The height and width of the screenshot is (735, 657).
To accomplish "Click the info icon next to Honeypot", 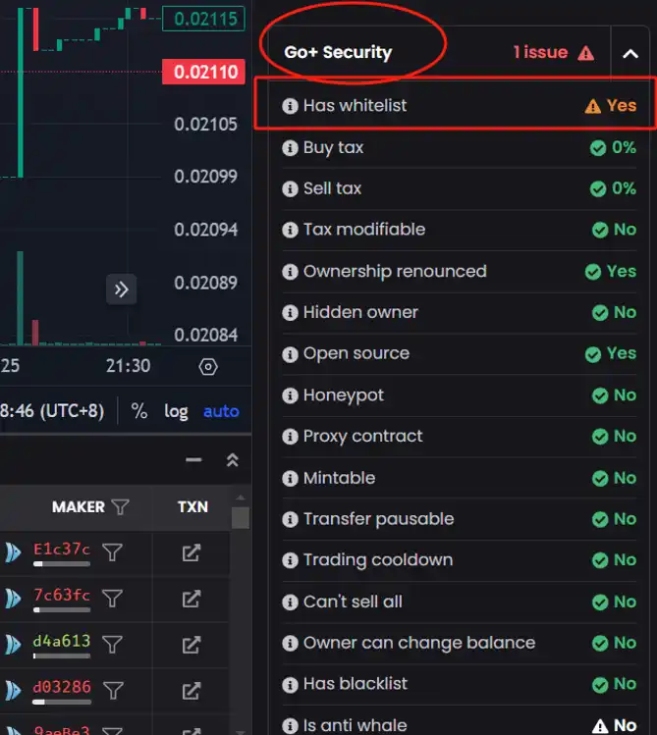I will point(290,395).
